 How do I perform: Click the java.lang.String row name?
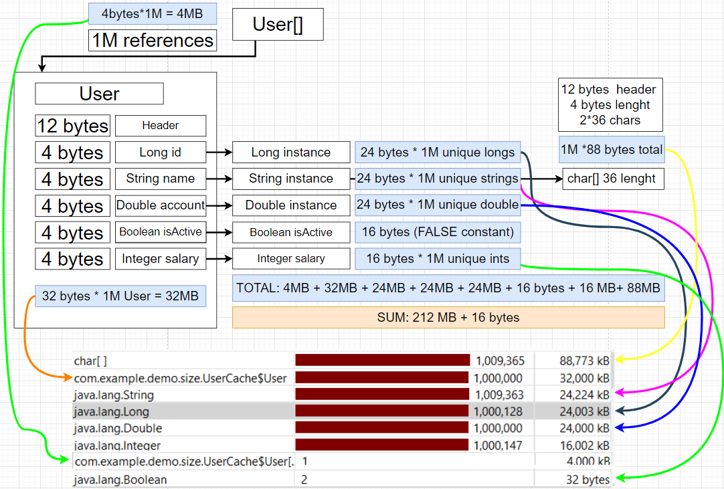coord(114,395)
